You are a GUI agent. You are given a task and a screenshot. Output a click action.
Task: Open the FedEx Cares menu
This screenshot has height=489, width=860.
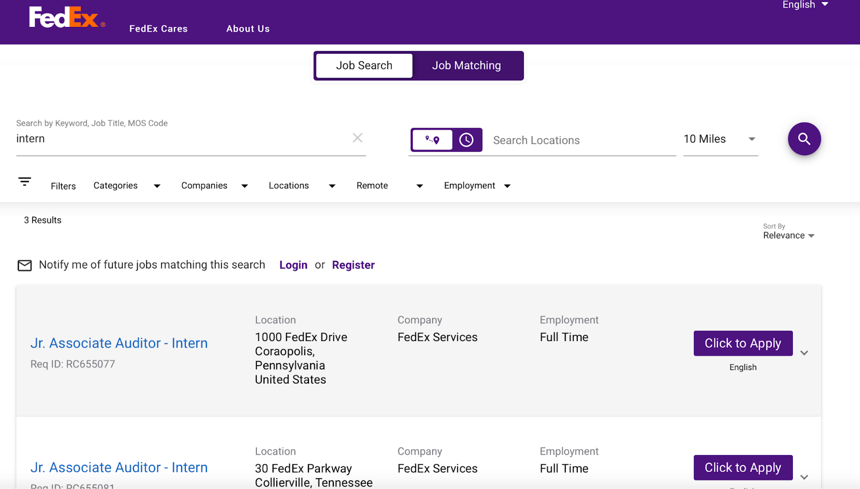click(x=159, y=29)
